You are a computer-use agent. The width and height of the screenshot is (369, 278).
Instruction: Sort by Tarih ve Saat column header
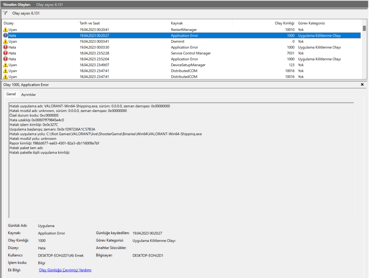pos(123,23)
